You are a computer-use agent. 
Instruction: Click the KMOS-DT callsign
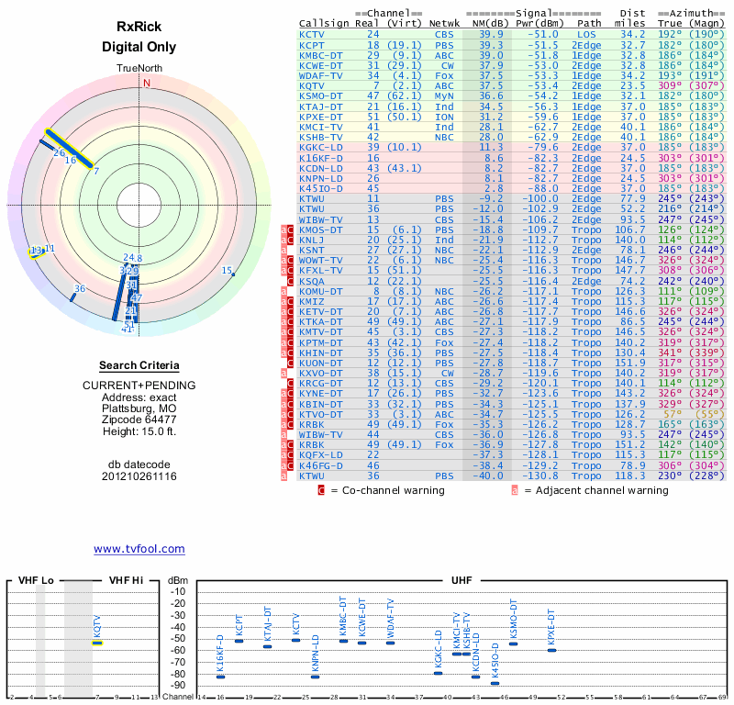tap(321, 230)
